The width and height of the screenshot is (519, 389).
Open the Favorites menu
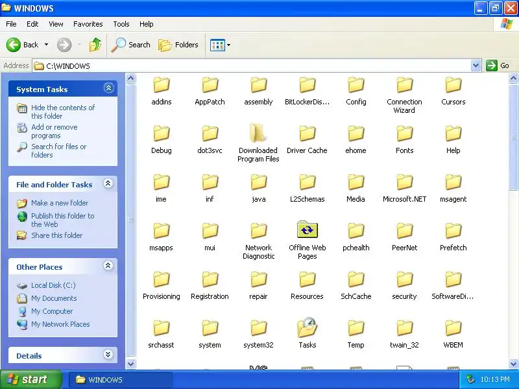click(x=88, y=24)
